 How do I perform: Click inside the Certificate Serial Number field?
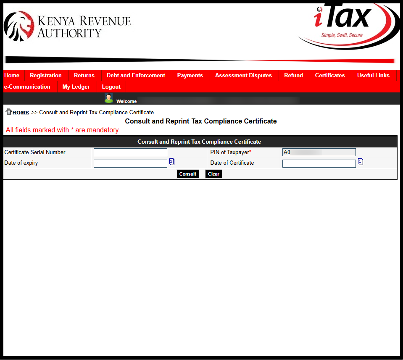click(x=130, y=152)
